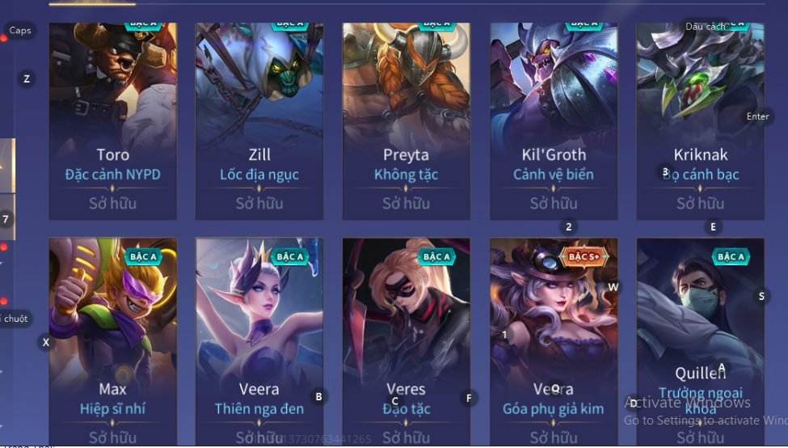Choose the Preyta Không tặc skin card
788x448 pixels.
(406, 120)
